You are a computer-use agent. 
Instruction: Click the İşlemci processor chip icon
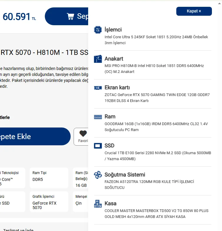[x=98, y=30]
